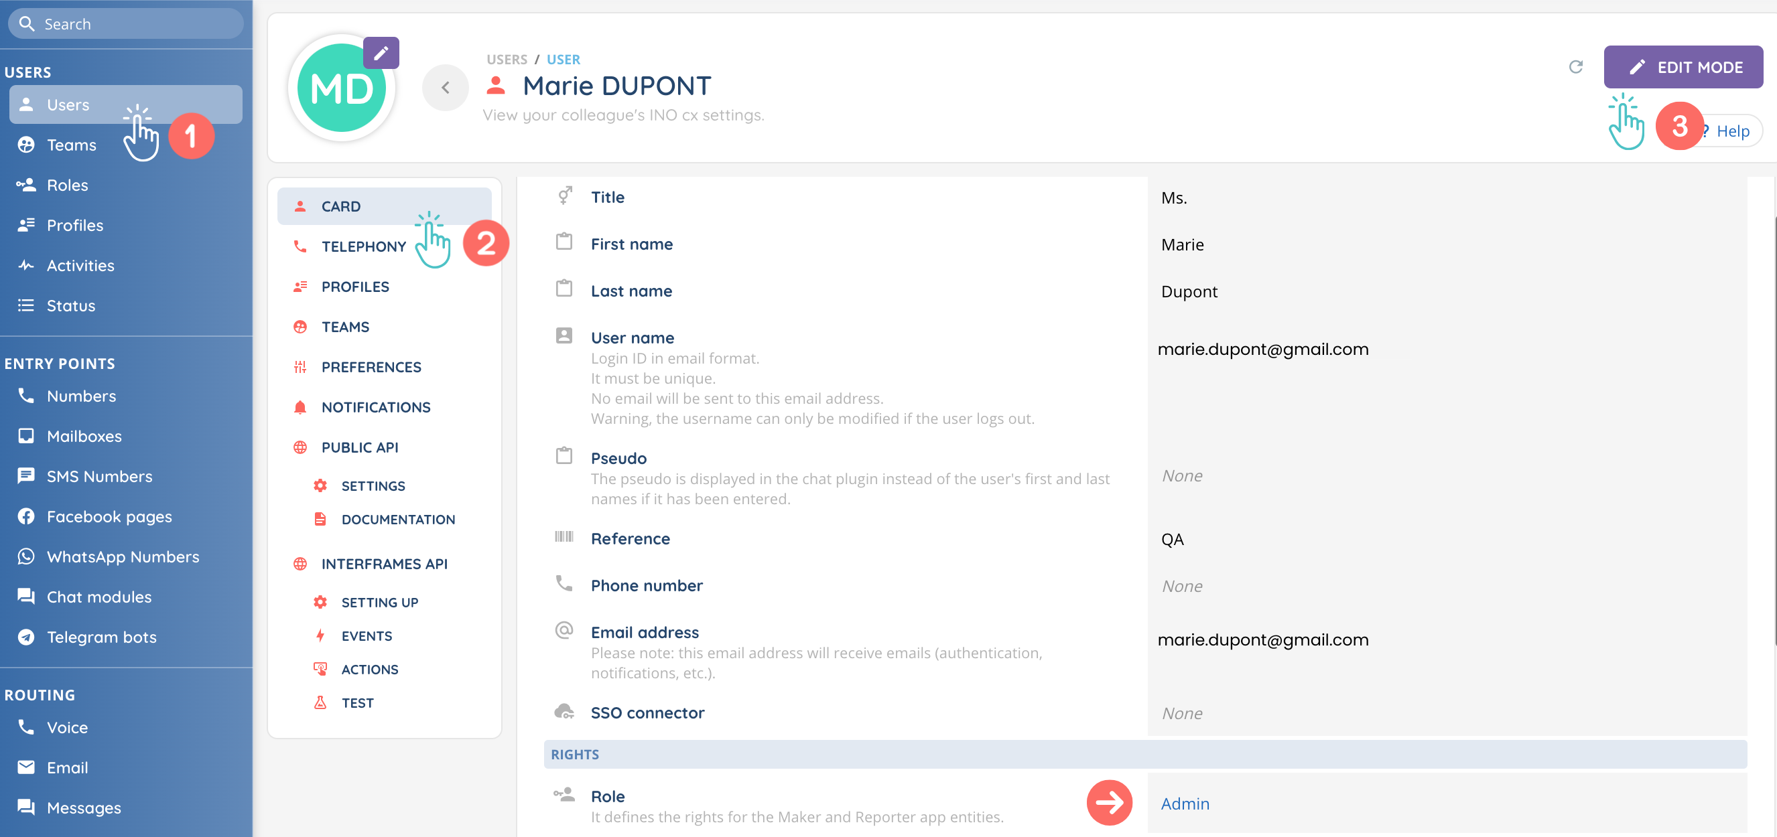The image size is (1777, 837).
Task: Click the avatar edit pencil icon
Action: click(381, 53)
